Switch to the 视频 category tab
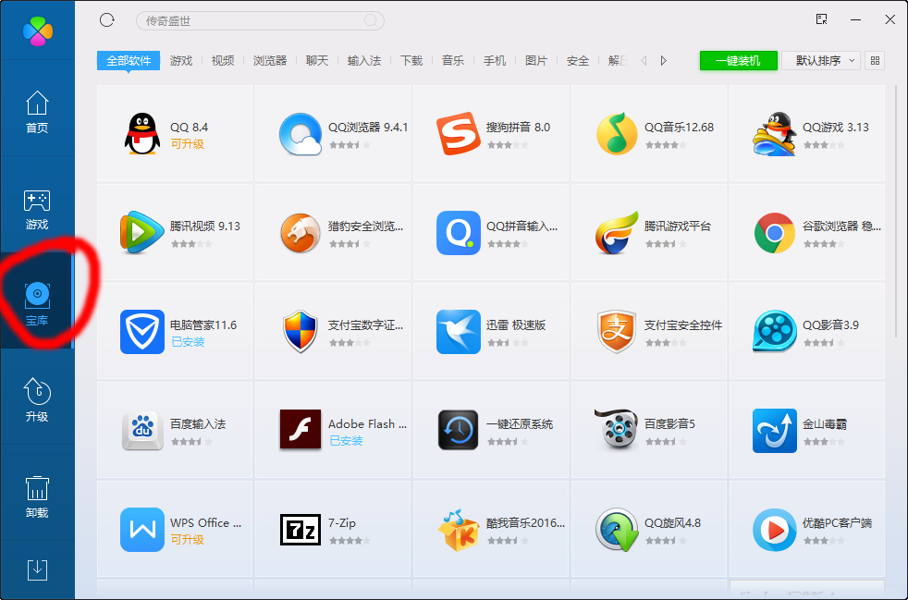 [222, 60]
